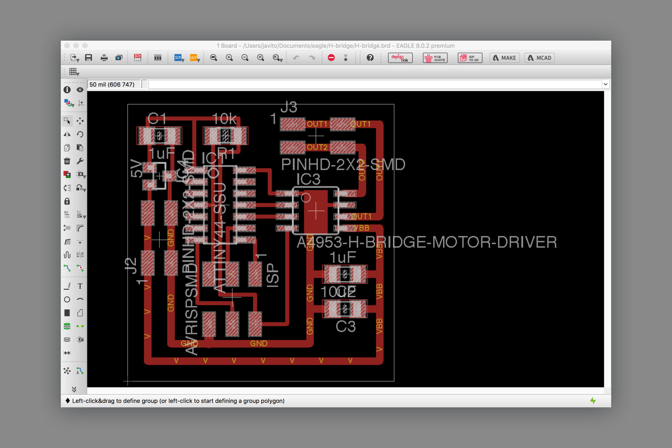Select the Route airwire tool
The width and height of the screenshot is (672, 448).
67,268
